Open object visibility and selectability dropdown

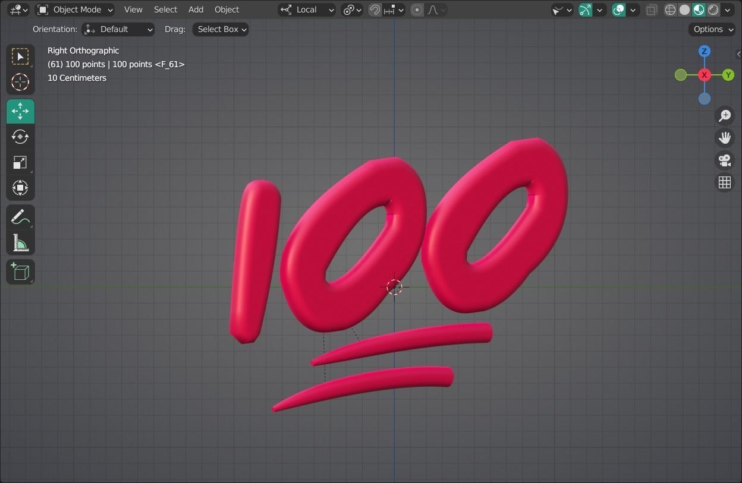(562, 10)
